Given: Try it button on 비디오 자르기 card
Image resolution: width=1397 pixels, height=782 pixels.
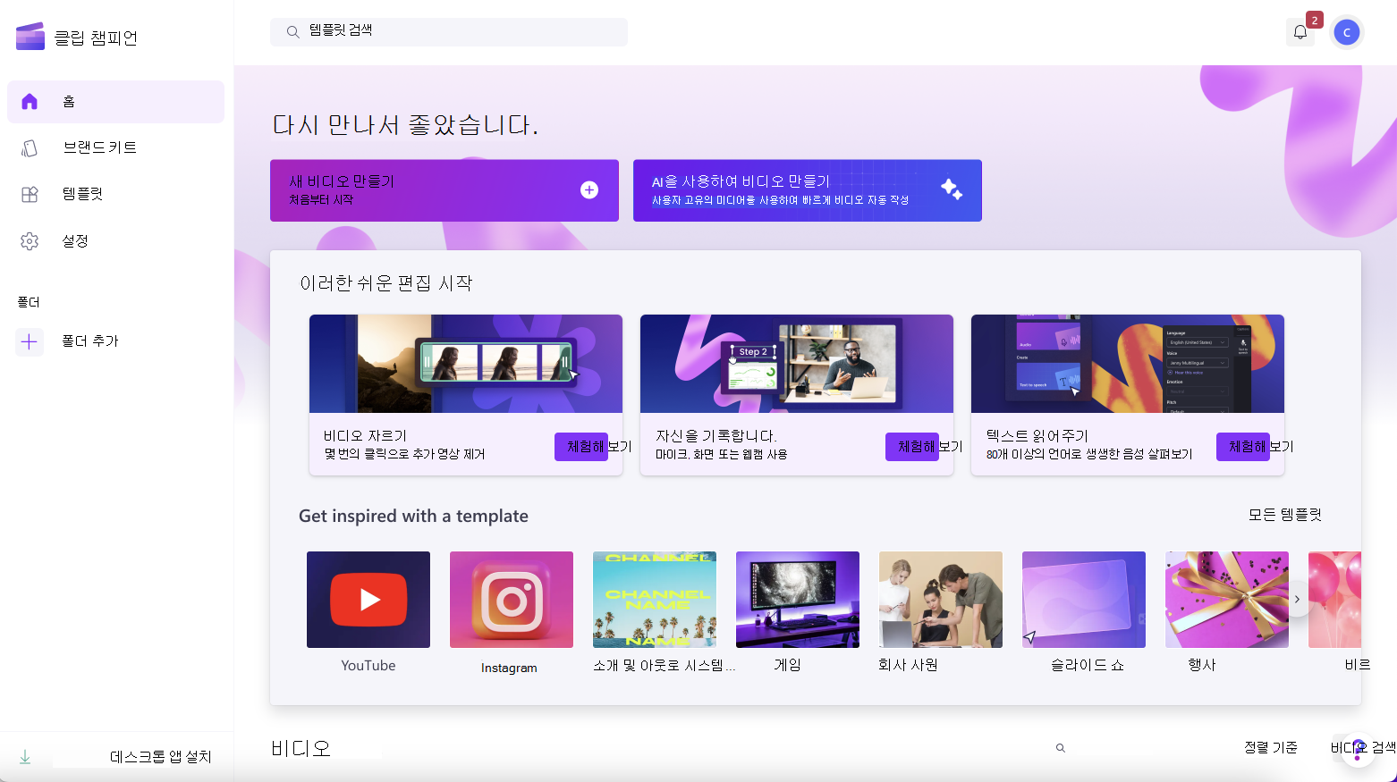Looking at the screenshot, I should pyautogui.click(x=581, y=447).
